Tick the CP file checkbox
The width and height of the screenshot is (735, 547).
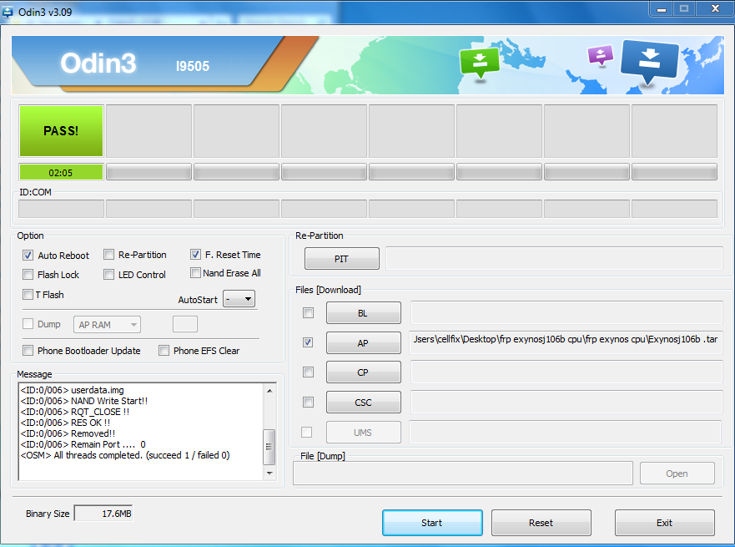pos(308,372)
